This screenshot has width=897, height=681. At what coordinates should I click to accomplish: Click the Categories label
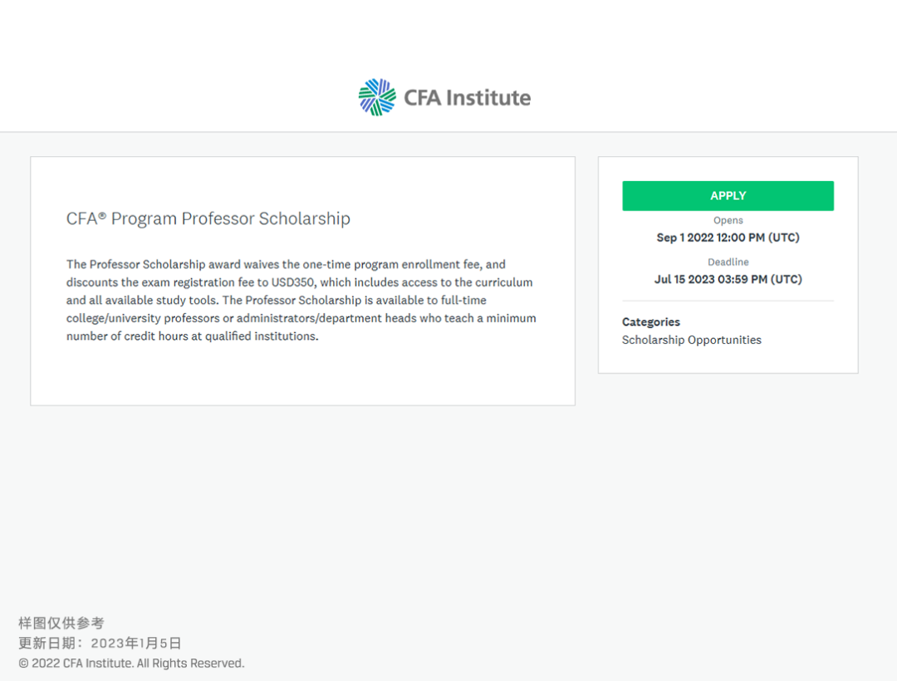(x=651, y=322)
